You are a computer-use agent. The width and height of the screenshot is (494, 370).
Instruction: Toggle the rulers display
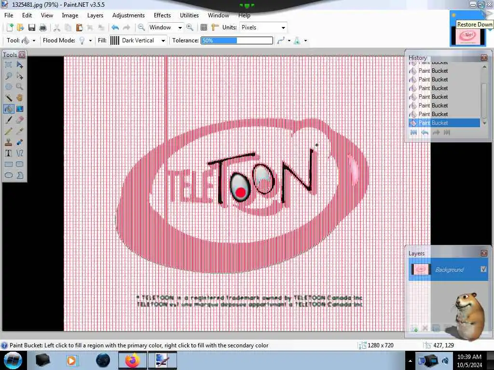pyautogui.click(x=215, y=27)
